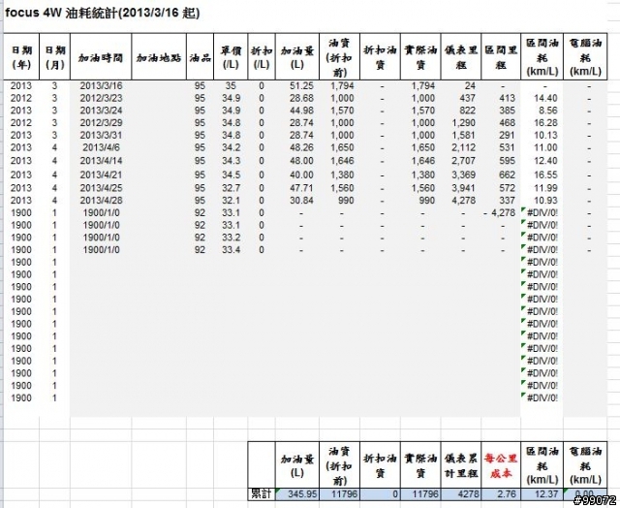Select the date cell 2013/4/6
The height and width of the screenshot is (508, 620).
[x=101, y=147]
